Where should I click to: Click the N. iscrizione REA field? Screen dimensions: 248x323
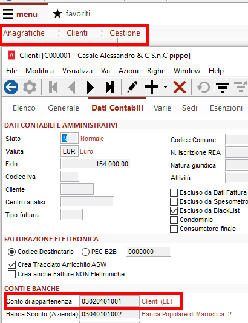(x=237, y=152)
